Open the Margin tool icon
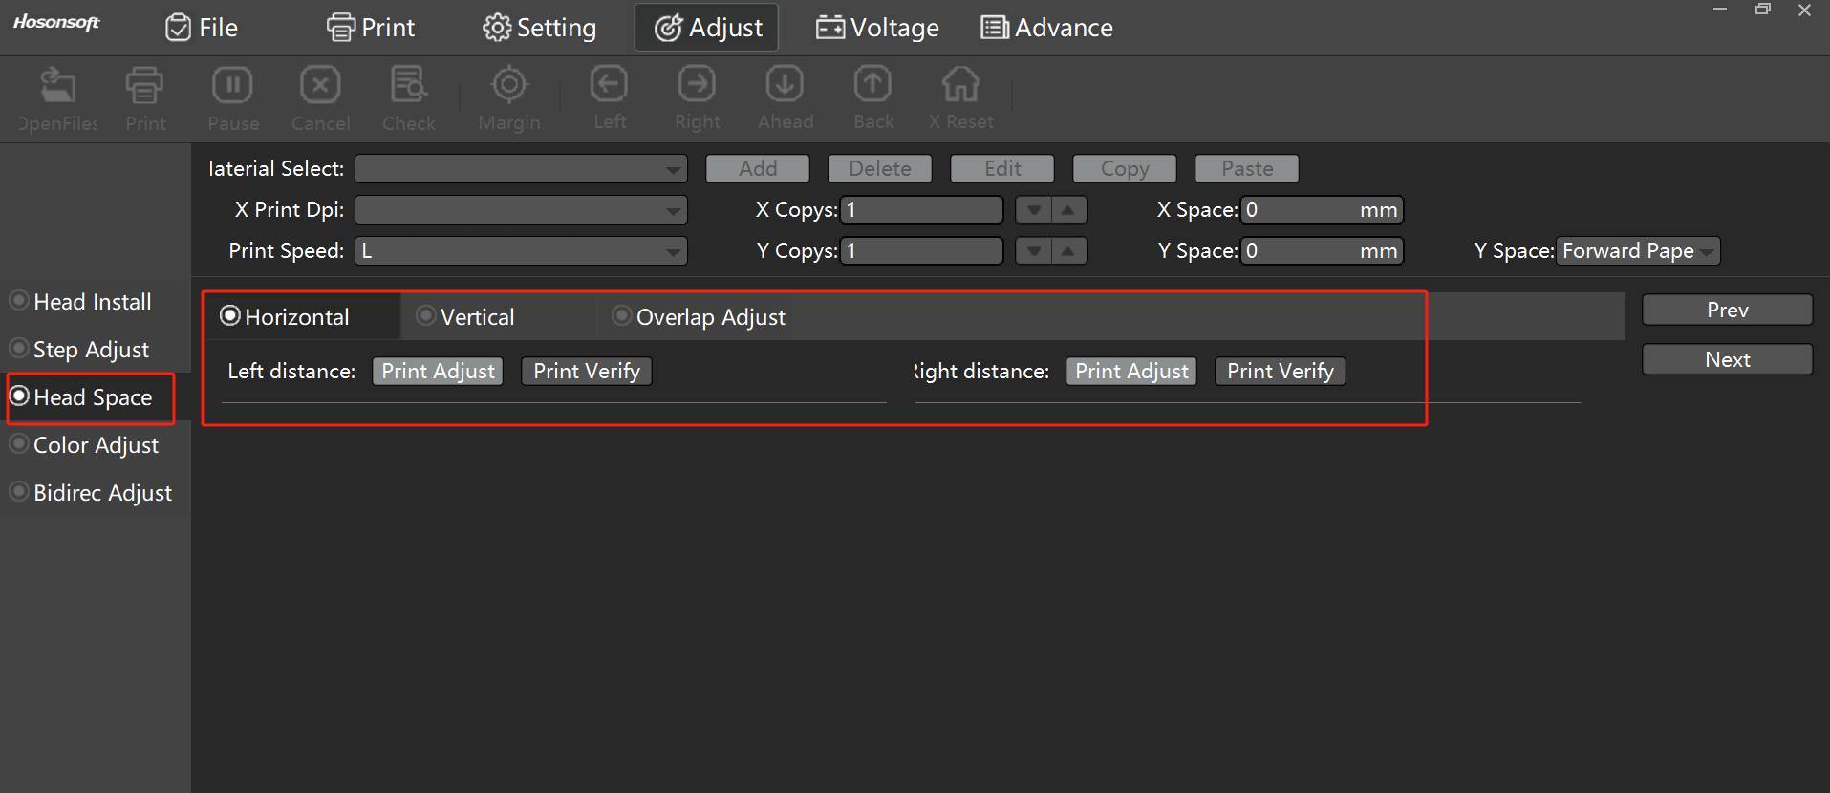This screenshot has height=793, width=1830. pos(509,87)
